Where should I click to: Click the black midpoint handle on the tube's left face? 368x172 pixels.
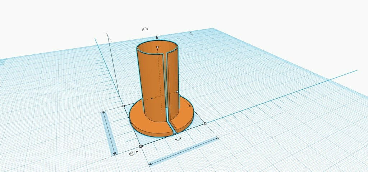point(152,98)
